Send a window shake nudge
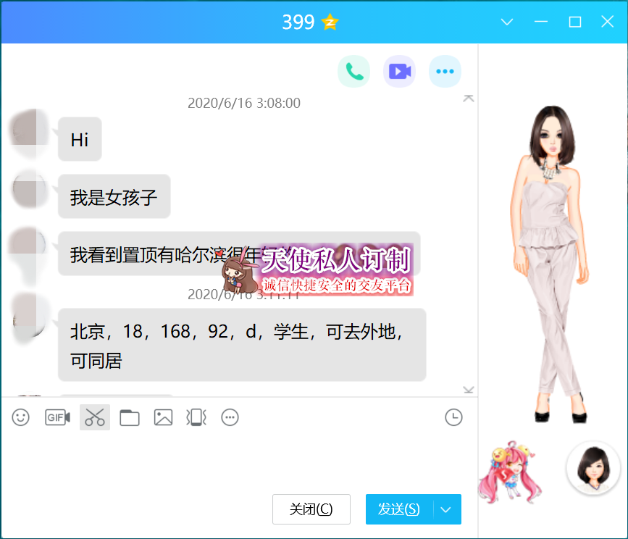This screenshot has height=539, width=628. point(196,417)
